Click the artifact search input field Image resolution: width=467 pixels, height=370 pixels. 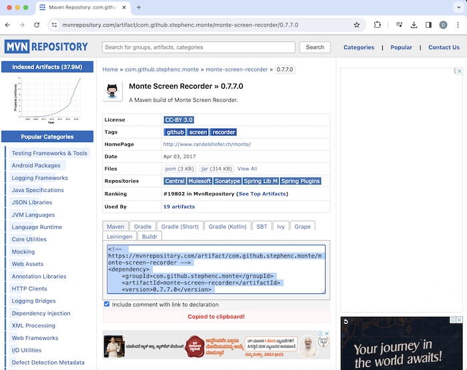coord(198,47)
